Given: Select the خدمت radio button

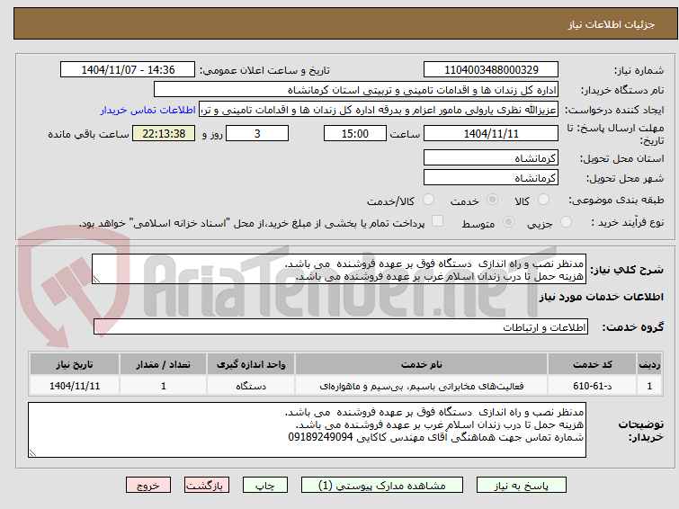Looking at the screenshot, I should point(492,200).
